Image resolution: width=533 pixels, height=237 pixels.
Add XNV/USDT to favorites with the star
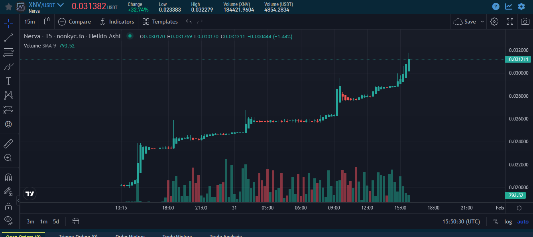8,6
